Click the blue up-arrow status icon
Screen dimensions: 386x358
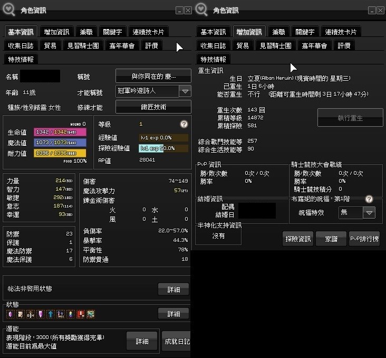tap(51, 314)
